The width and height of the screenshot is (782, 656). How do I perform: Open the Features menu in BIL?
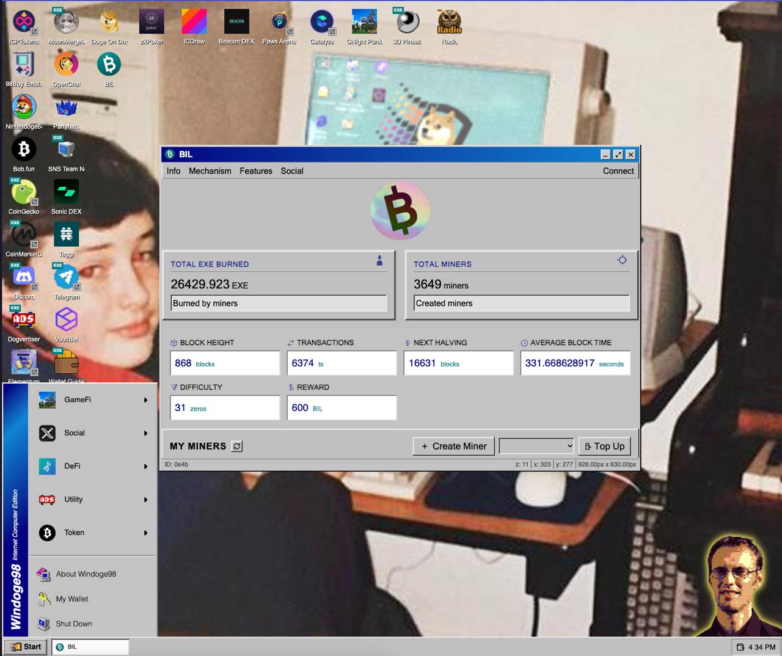(x=255, y=171)
